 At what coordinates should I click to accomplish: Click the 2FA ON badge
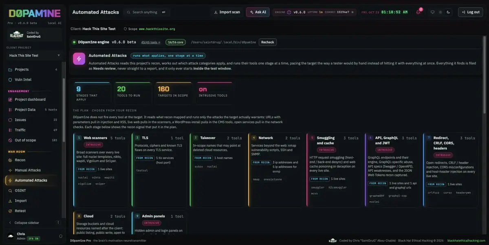click(33, 238)
